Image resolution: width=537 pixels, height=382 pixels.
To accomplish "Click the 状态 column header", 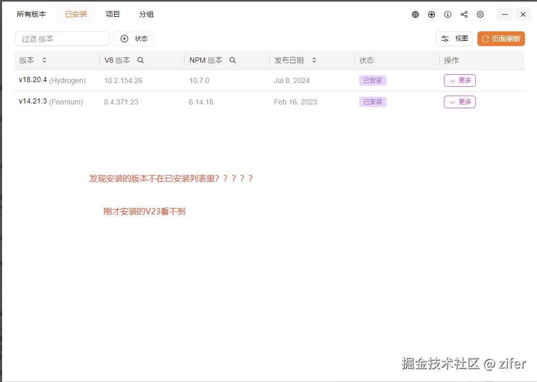I will (367, 60).
